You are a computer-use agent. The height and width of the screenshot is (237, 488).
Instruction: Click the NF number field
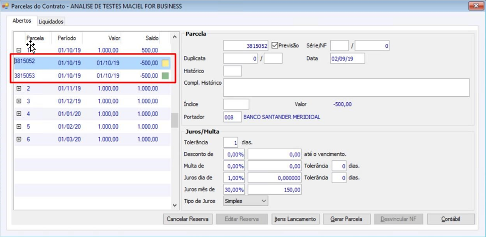pyautogui.click(x=372, y=46)
